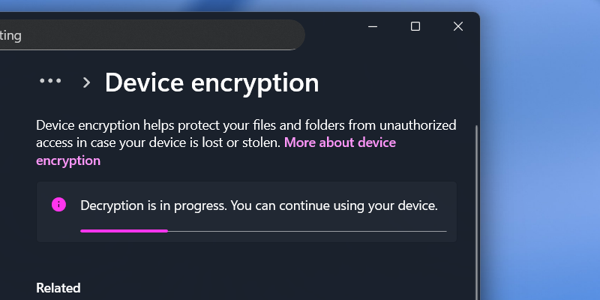The height and width of the screenshot is (300, 600).
Task: Maximize the Settings window
Action: (415, 26)
